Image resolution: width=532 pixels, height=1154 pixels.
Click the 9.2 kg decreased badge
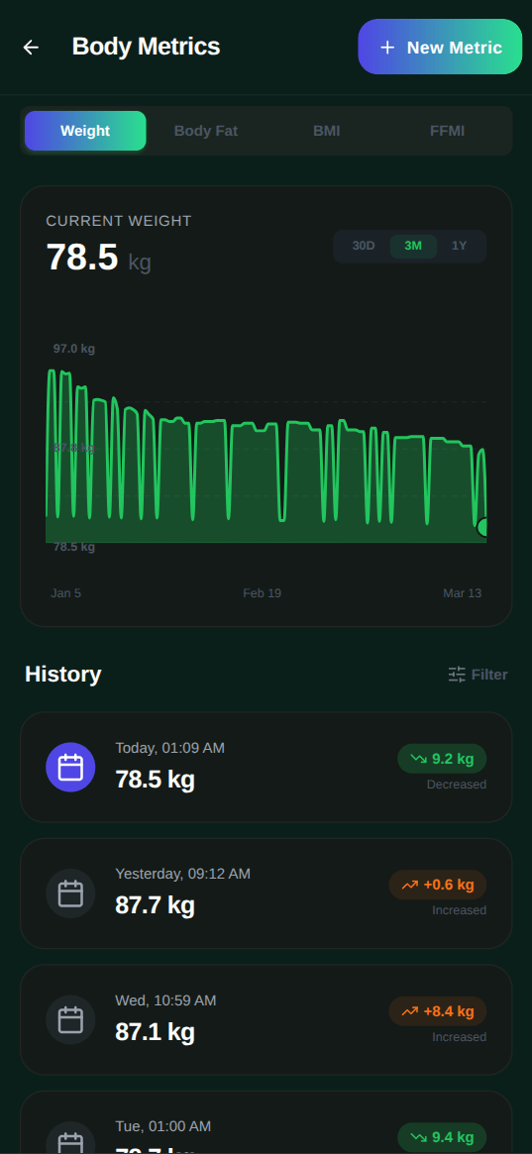point(442,759)
